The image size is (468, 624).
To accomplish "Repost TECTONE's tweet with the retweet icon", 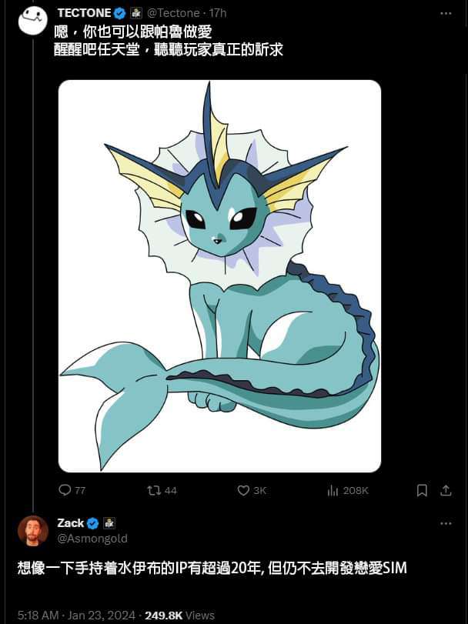I will [x=153, y=490].
